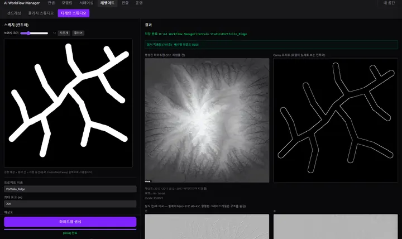This screenshot has width=402, height=239.
Task: Open the 모델링 top navigation tab
Action: coord(67,3)
